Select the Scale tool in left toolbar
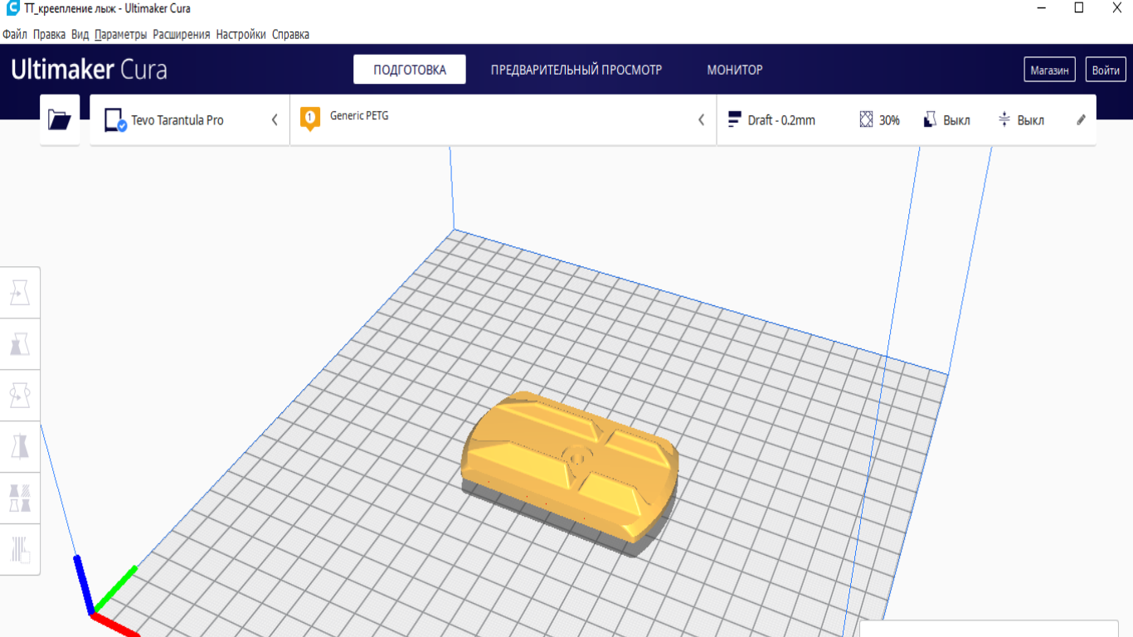 pyautogui.click(x=20, y=344)
